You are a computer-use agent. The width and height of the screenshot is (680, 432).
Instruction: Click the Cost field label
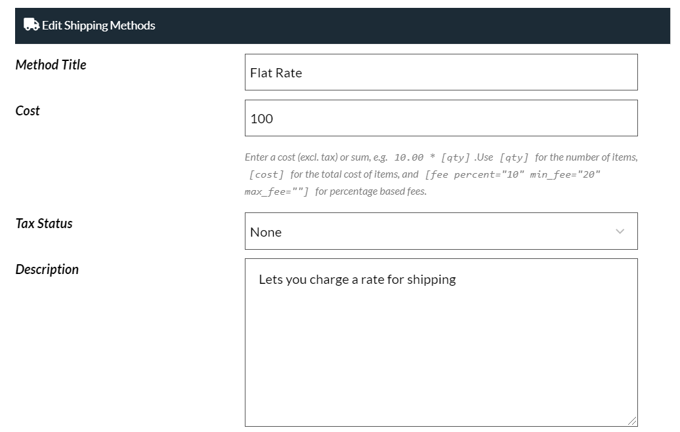click(x=28, y=111)
